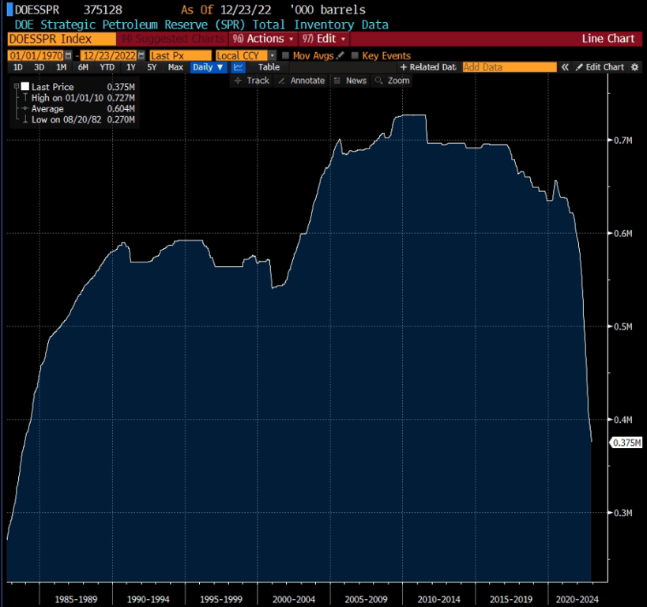Select the Annotate tool
The width and height of the screenshot is (647, 607).
[301, 81]
